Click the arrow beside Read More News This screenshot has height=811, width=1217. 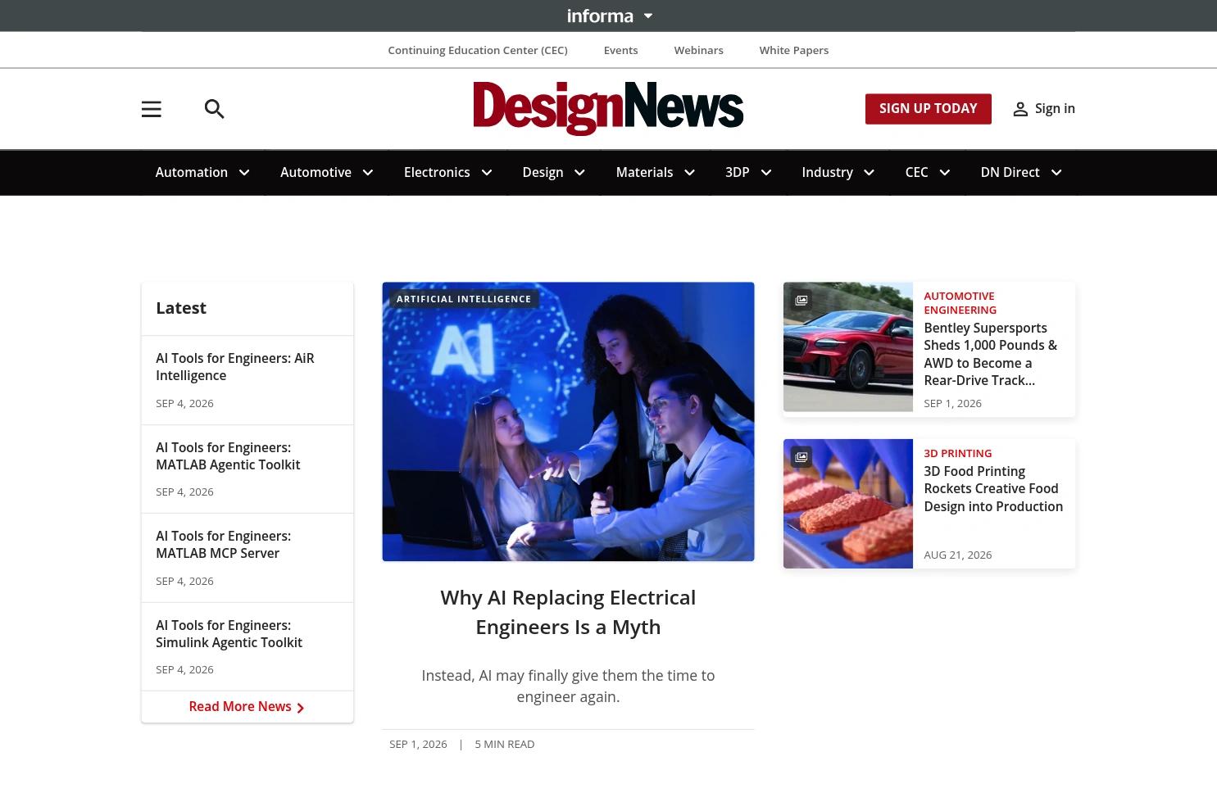click(x=301, y=708)
